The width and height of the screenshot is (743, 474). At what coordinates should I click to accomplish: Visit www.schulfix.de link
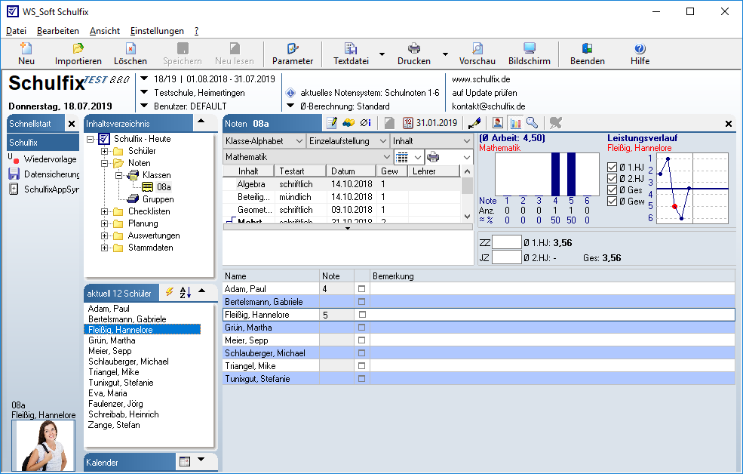[x=481, y=79]
